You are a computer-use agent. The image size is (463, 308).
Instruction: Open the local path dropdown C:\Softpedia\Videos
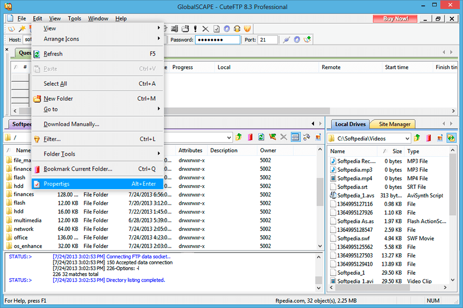[407, 139]
